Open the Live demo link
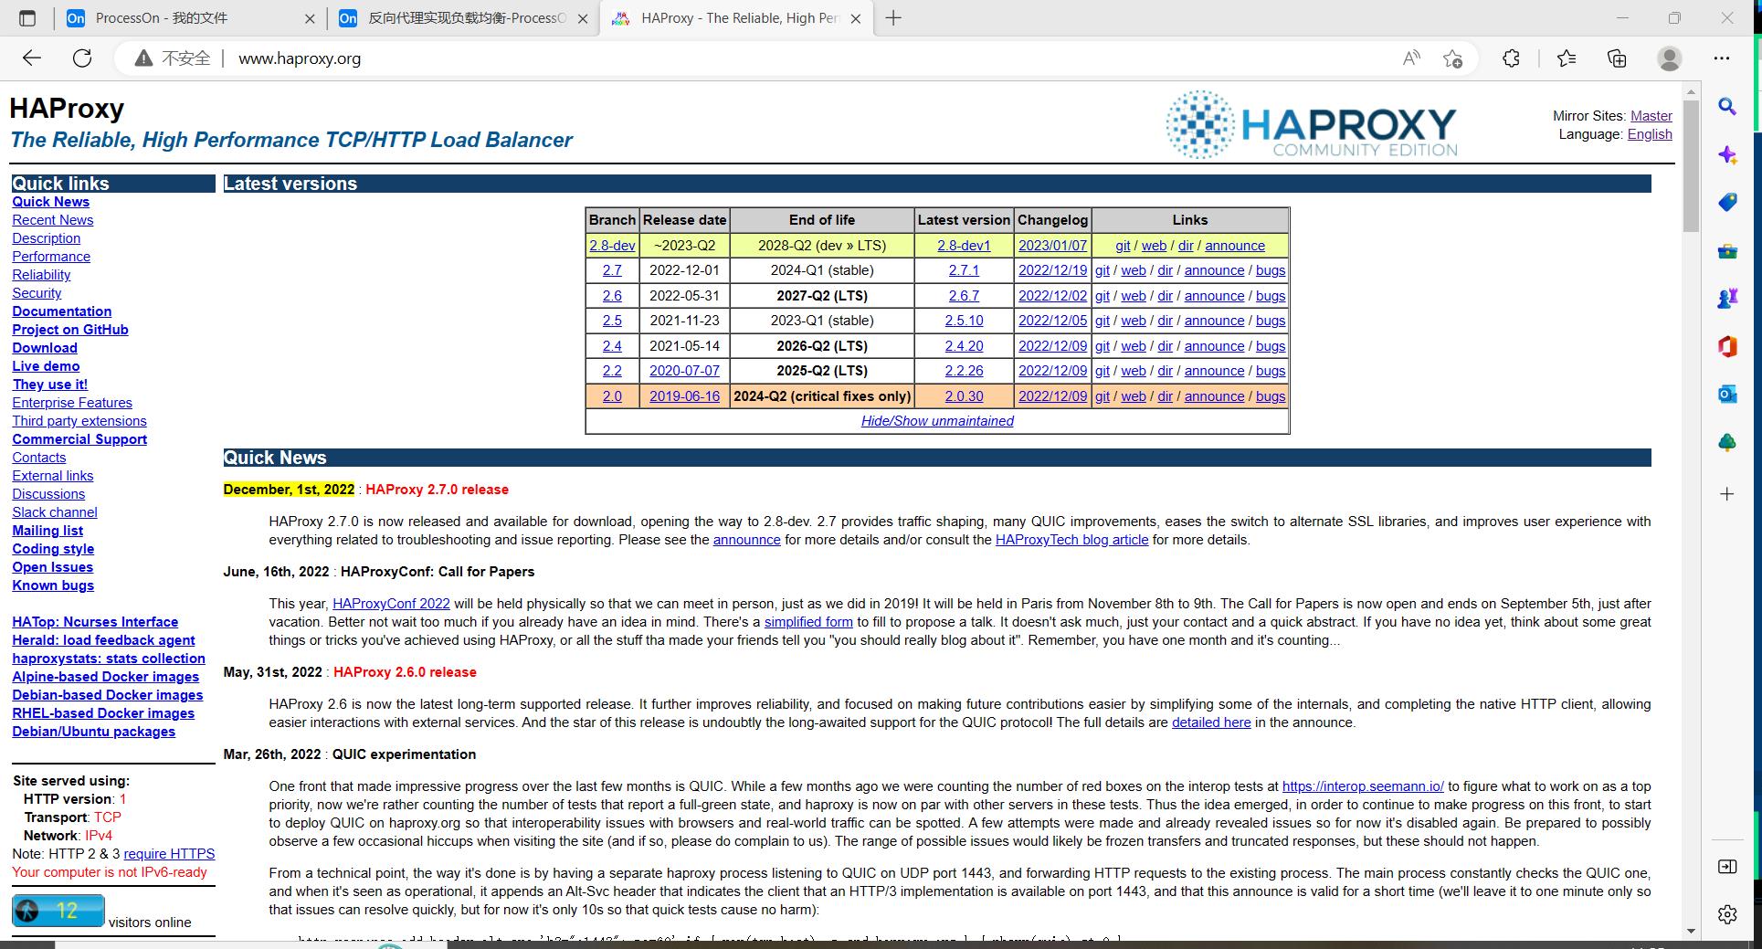Screen dimensions: 1762x949 46,366
